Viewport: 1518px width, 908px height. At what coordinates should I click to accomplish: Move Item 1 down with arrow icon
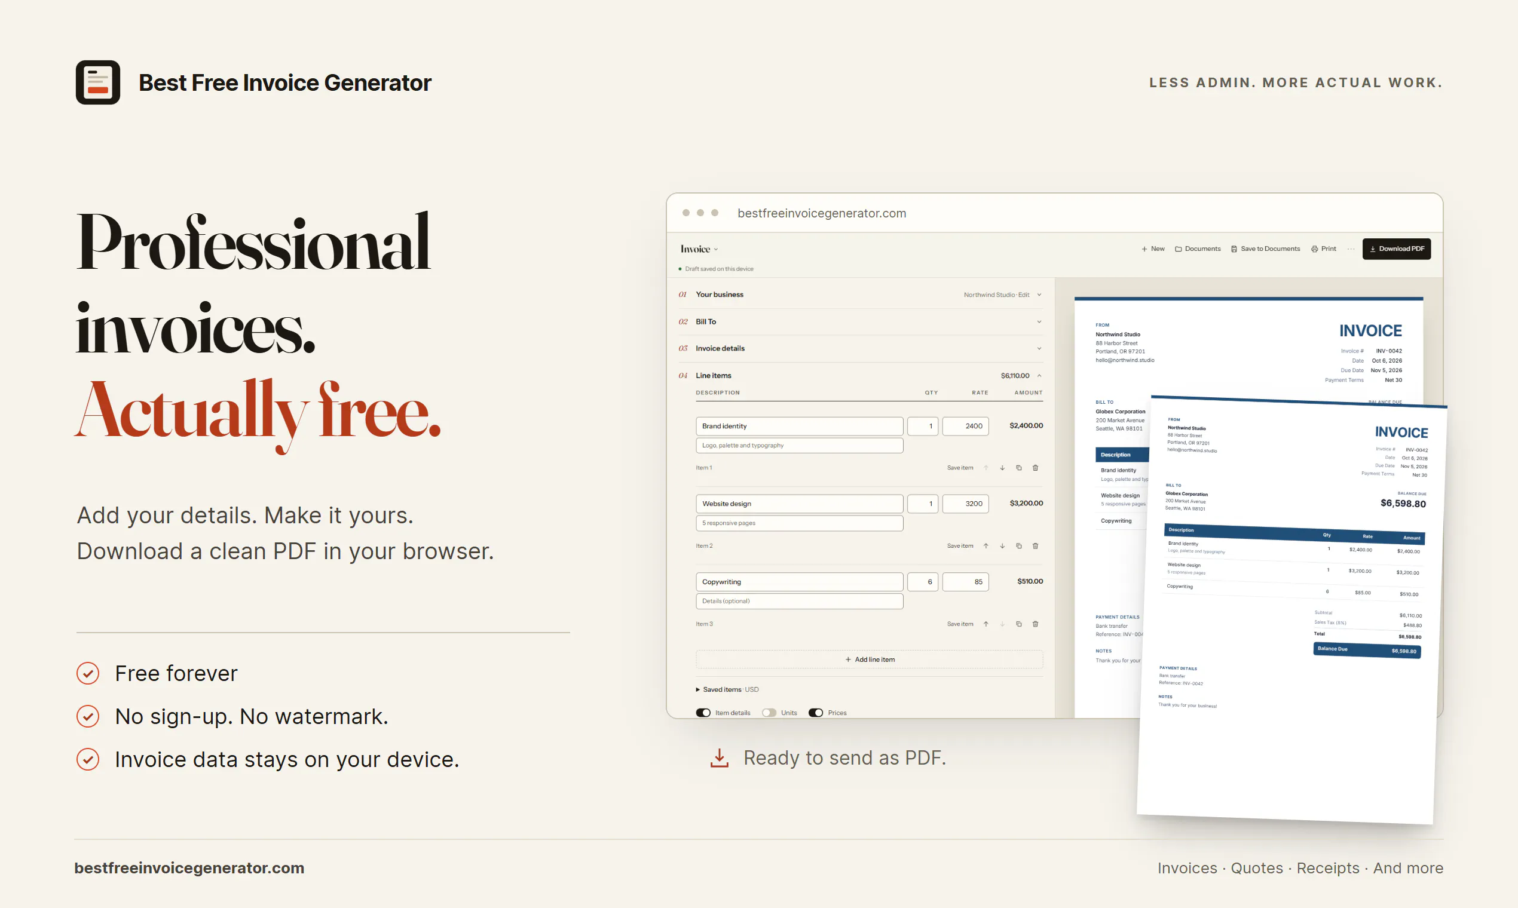tap(1002, 468)
